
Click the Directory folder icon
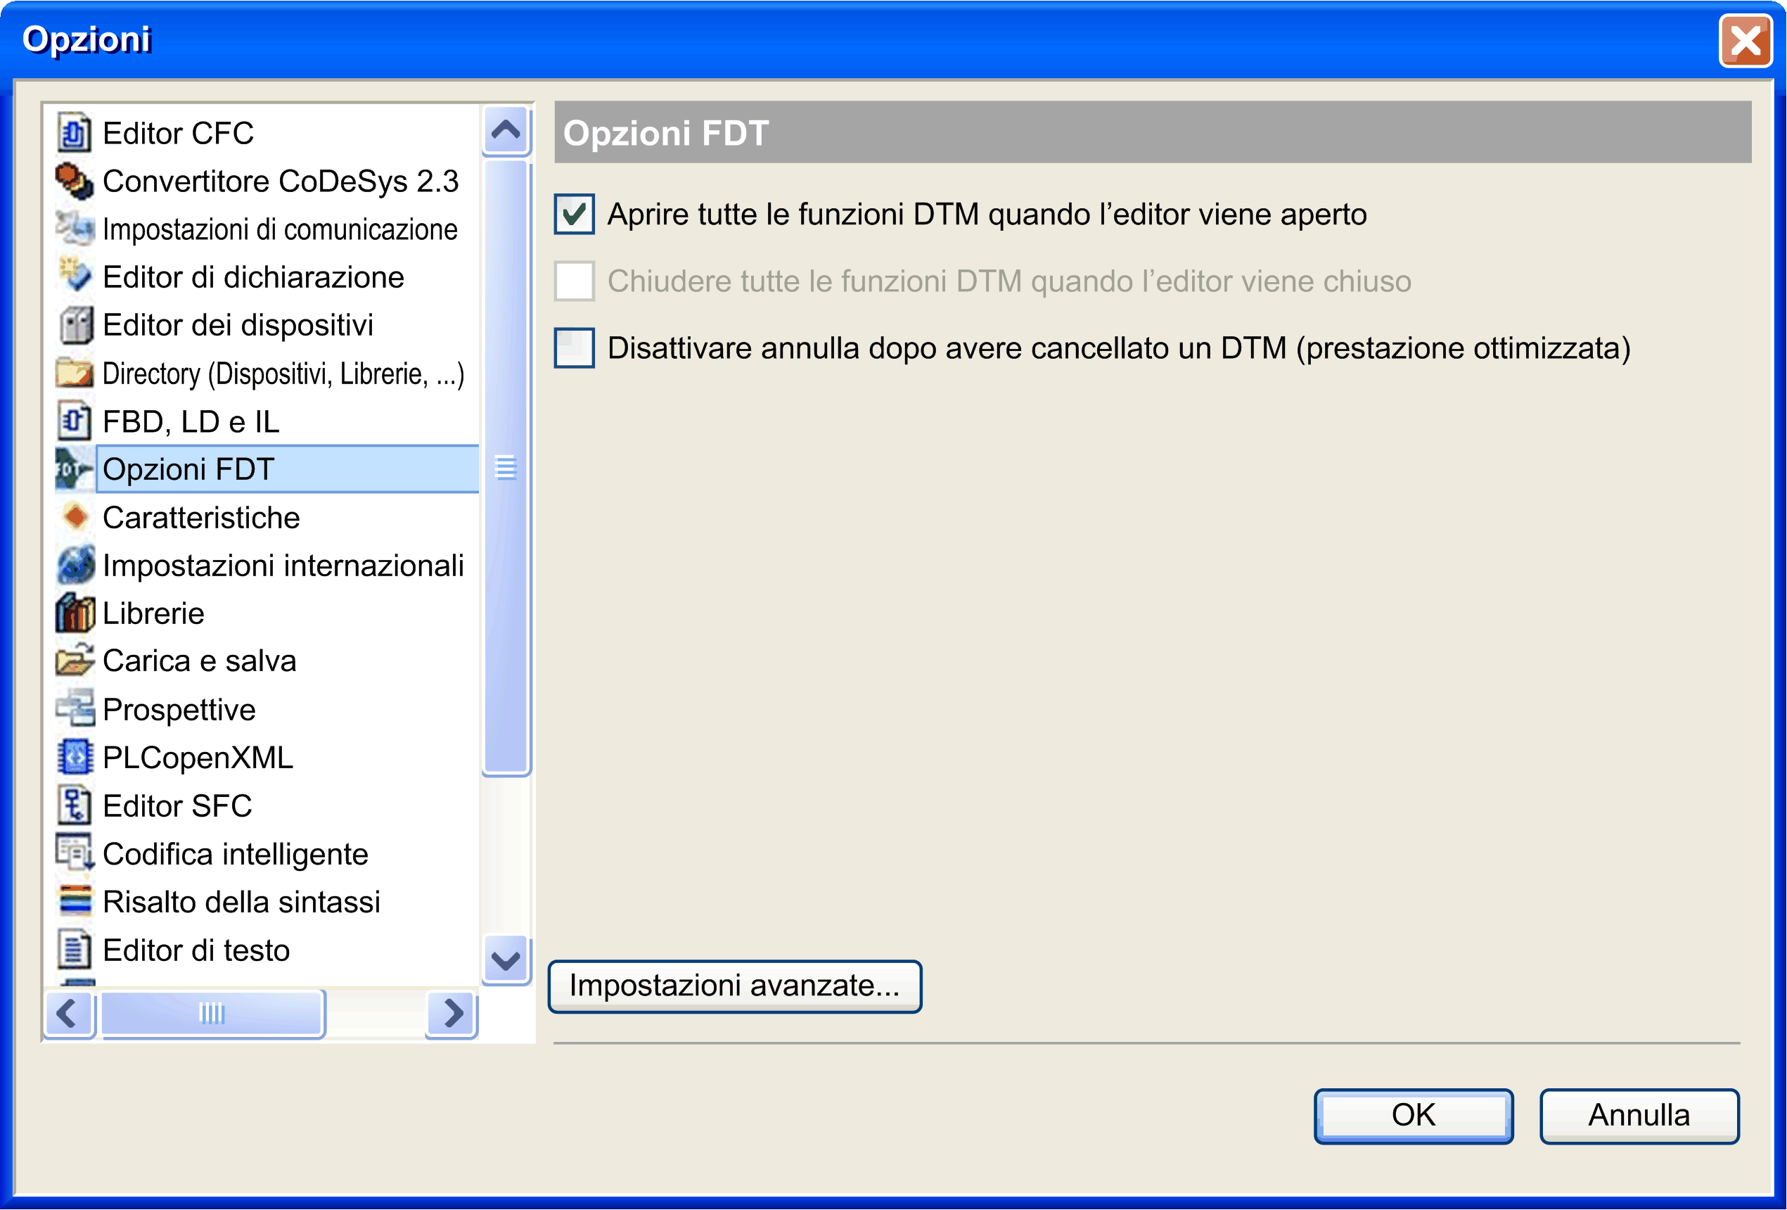[x=74, y=374]
